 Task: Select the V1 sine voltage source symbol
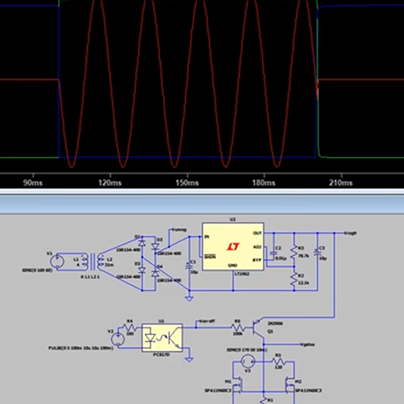(x=57, y=261)
